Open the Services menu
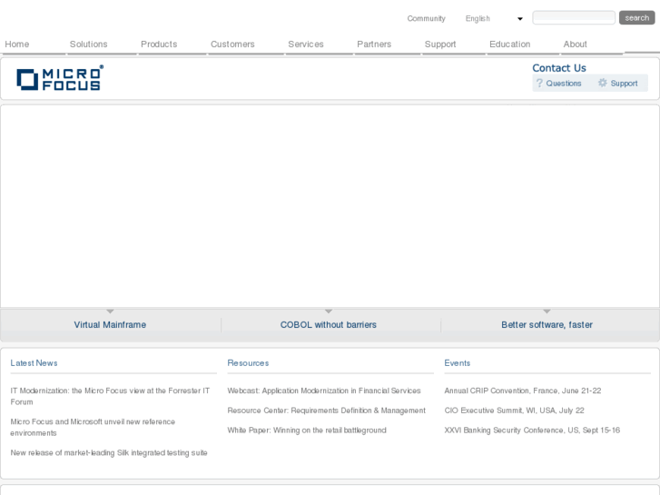The image size is (660, 495). [x=306, y=45]
